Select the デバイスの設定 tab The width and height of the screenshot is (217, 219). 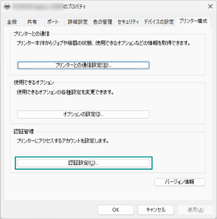[x=159, y=22]
